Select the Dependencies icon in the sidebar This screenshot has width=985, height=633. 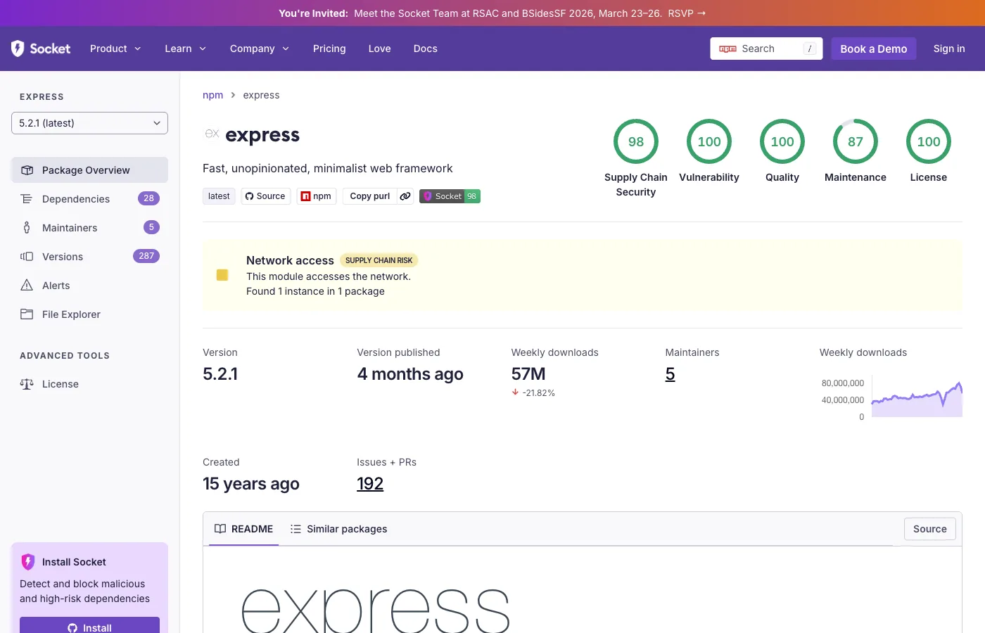(26, 198)
